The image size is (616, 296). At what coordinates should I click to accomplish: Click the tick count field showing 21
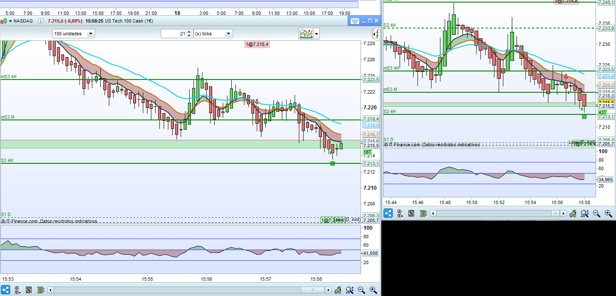[x=173, y=34]
